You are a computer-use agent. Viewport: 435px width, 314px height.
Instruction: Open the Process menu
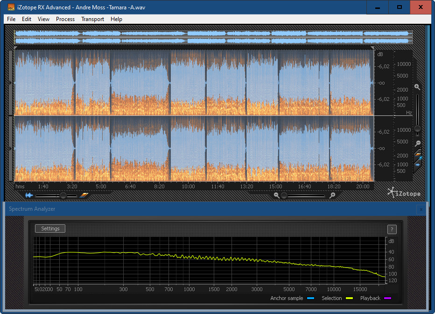[65, 19]
